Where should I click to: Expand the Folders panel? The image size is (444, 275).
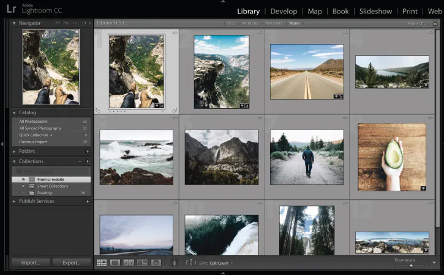[14, 152]
